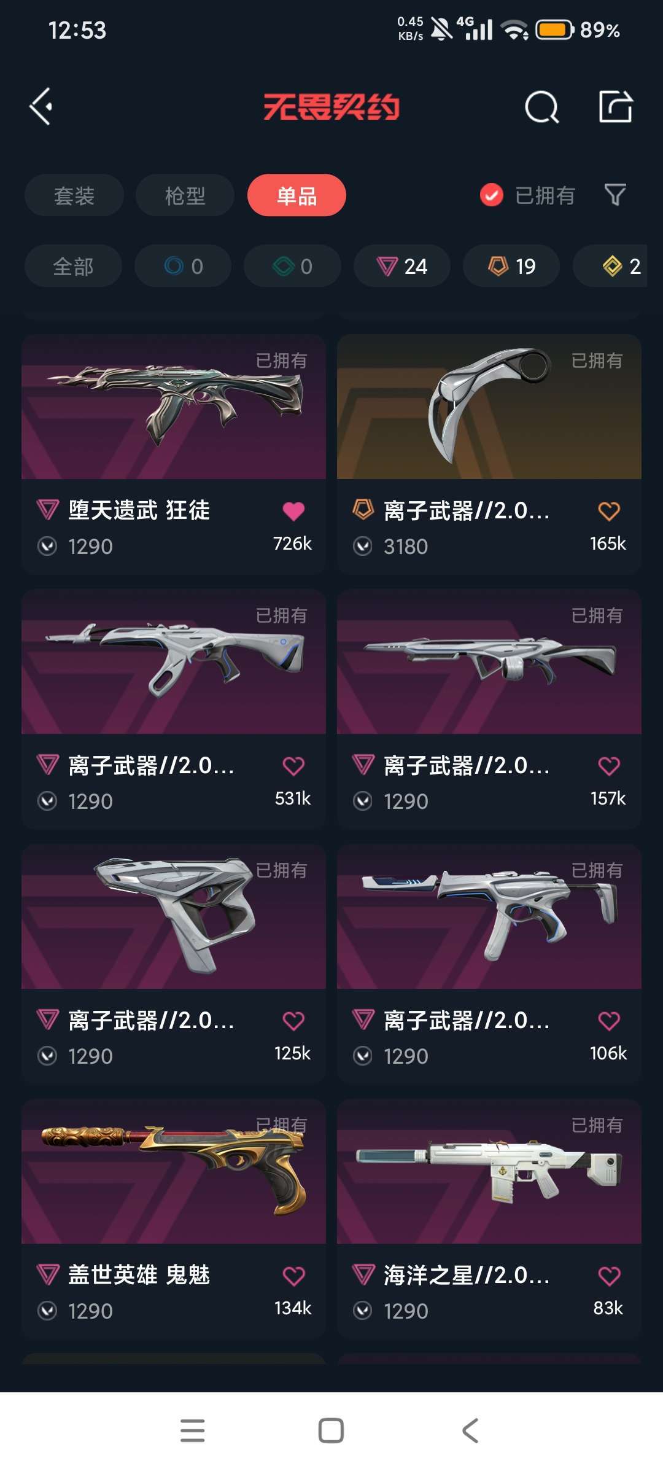Filter by orange tier with 19 items

pyautogui.click(x=511, y=266)
